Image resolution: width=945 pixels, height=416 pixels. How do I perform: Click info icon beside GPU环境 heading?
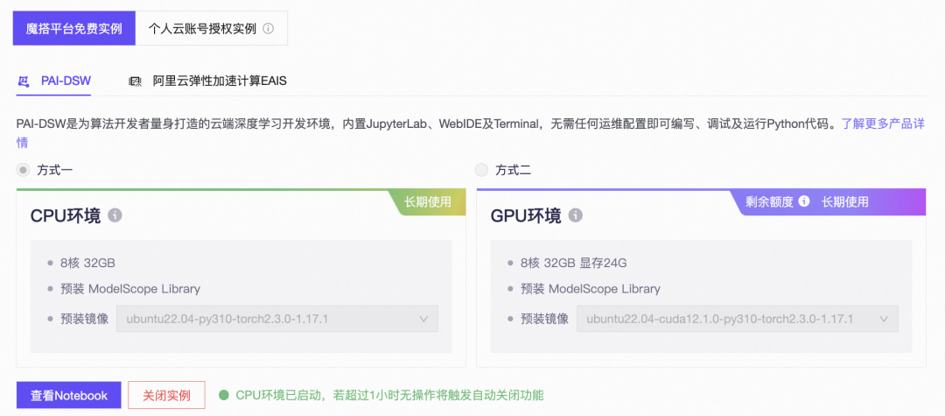pyautogui.click(x=575, y=215)
